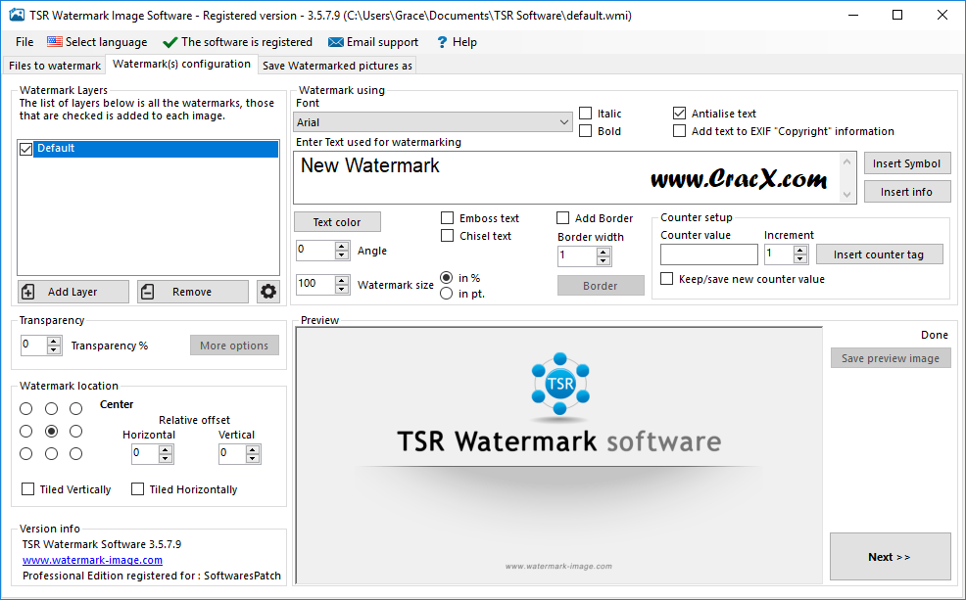Click the Angle number field

point(316,251)
